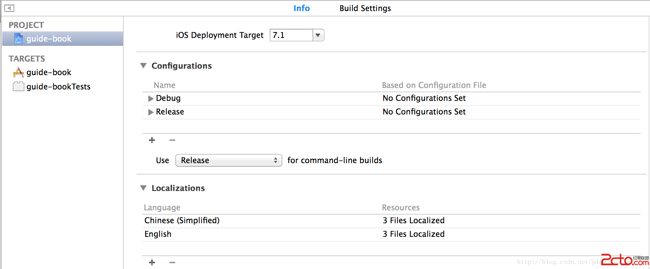Switch to the Info tab

(301, 8)
